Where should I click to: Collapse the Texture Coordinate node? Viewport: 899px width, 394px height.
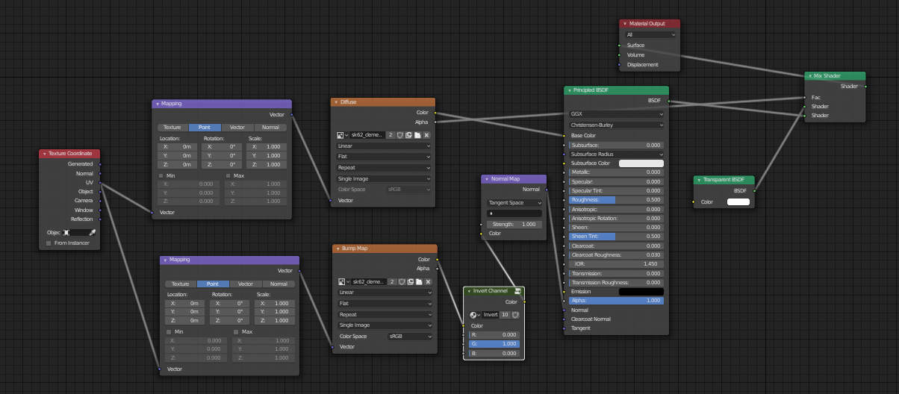[44, 154]
